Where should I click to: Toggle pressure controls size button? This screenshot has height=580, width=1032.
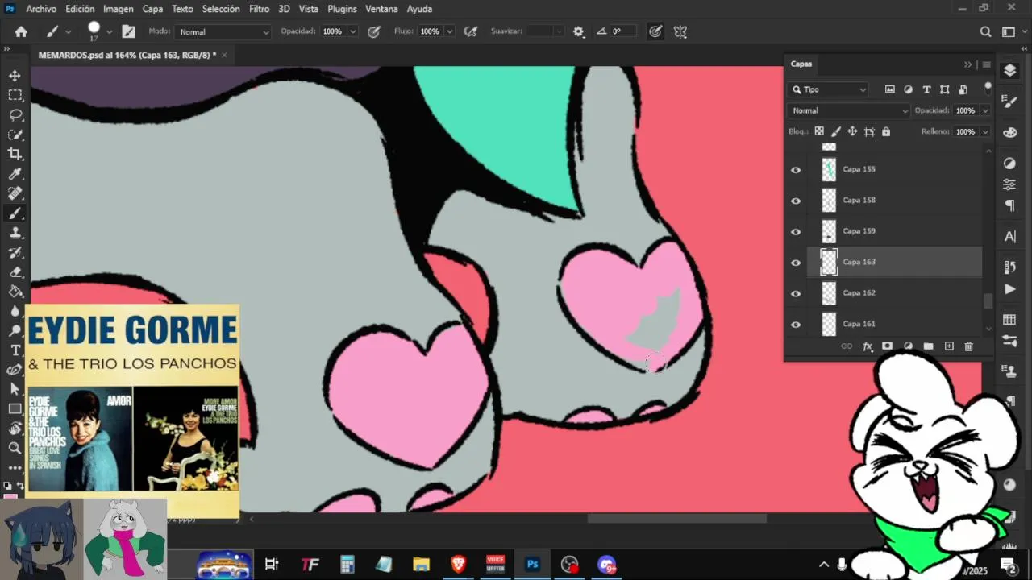coord(655,31)
